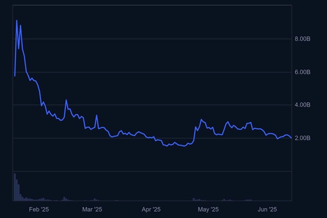
Task: Select the Mar '25 x-axis label
Action: click(92, 209)
